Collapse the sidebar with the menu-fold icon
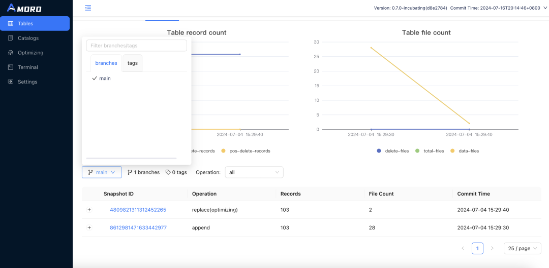This screenshot has width=549, height=268. (88, 8)
